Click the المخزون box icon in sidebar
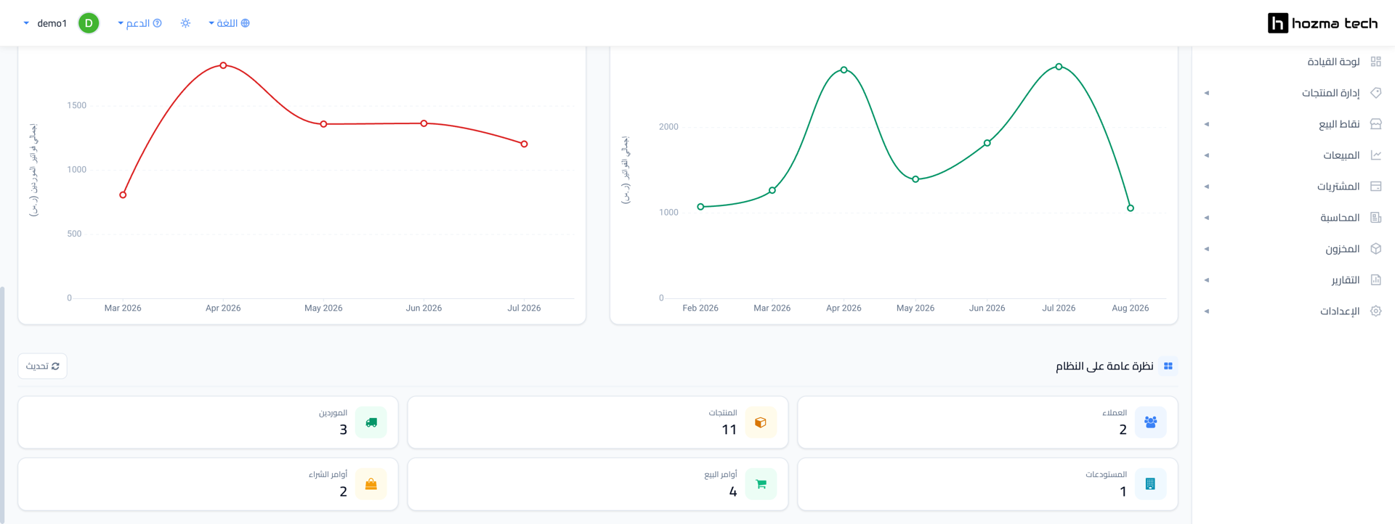The image size is (1395, 524). point(1375,249)
